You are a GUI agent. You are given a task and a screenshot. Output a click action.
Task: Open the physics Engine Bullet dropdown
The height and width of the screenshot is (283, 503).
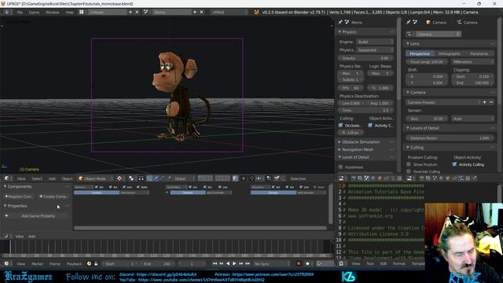tap(375, 42)
